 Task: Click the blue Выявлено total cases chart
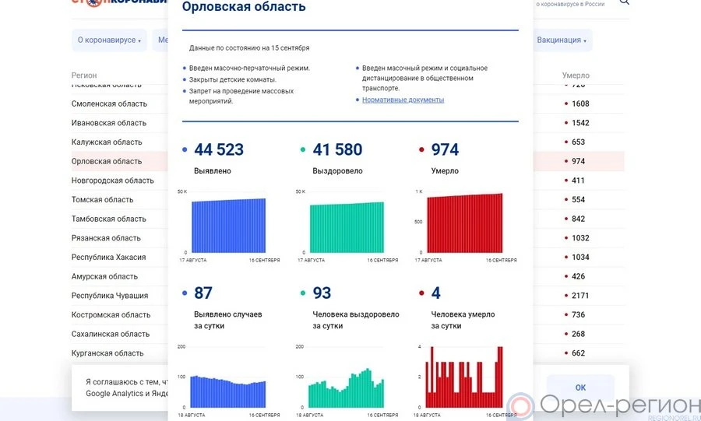(x=229, y=225)
